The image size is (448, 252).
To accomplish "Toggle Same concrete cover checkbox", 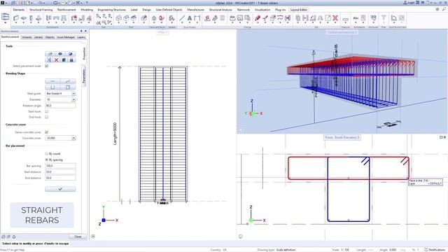I will (47, 132).
